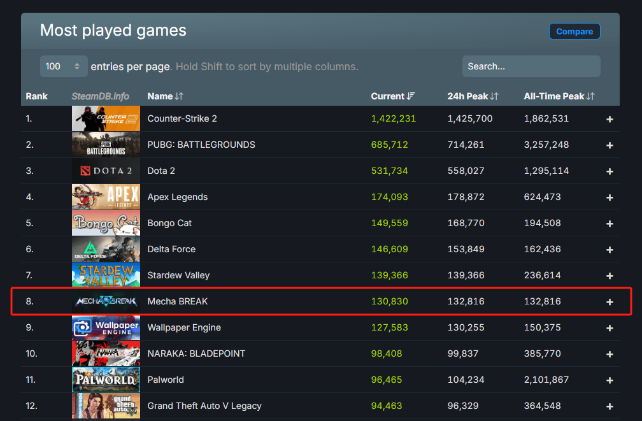Open the Apex Legends name link

click(177, 197)
